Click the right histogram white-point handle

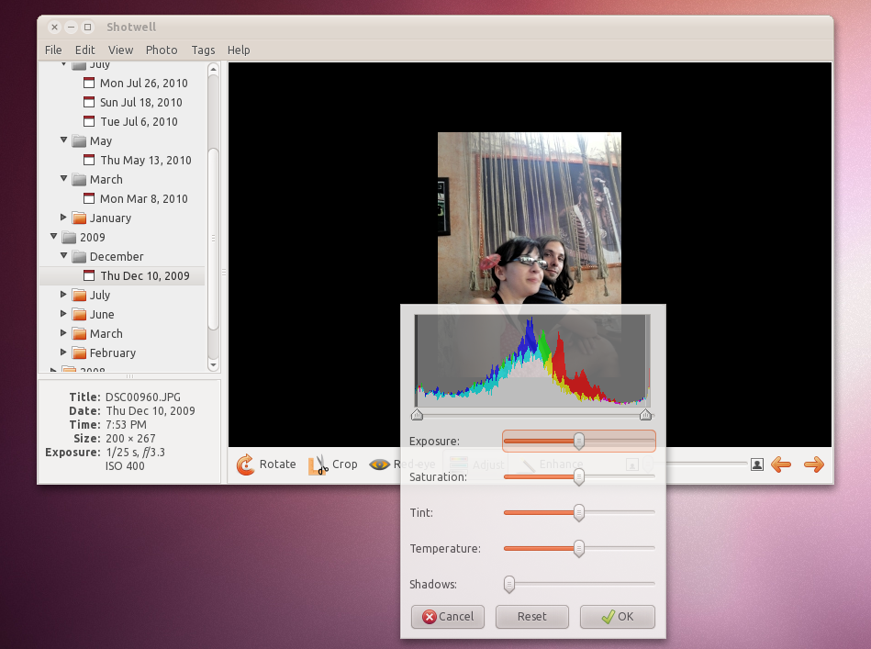[645, 415]
